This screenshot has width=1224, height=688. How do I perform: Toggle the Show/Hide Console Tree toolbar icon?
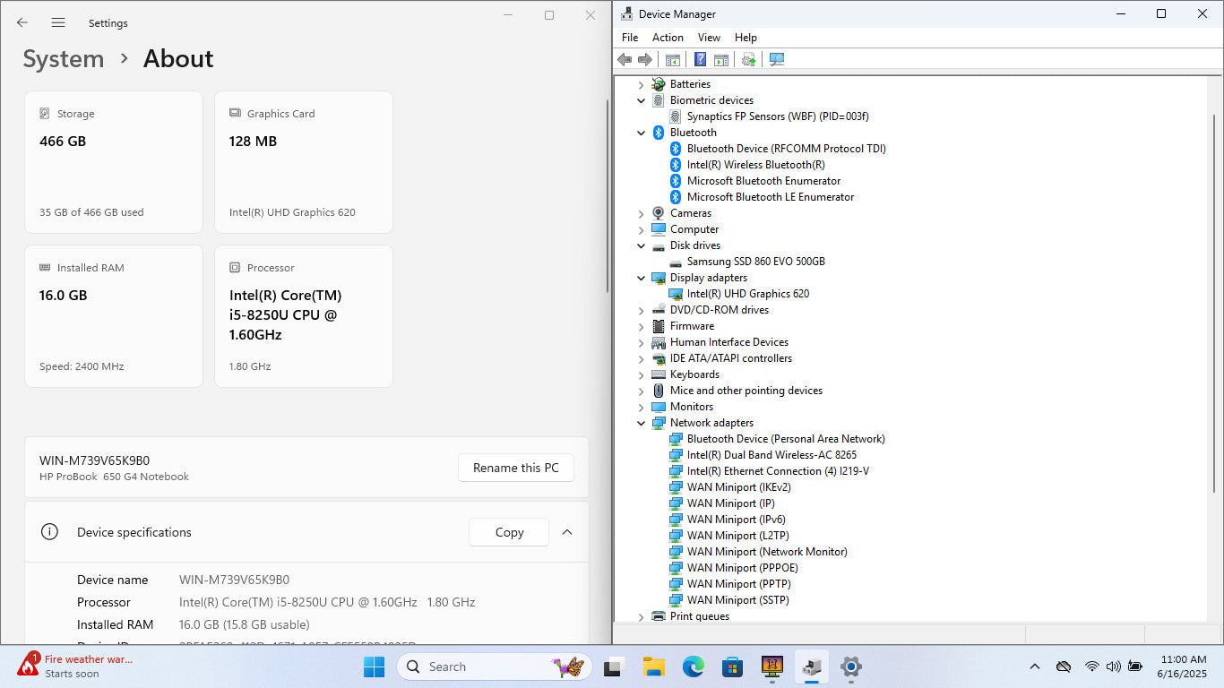pos(672,59)
